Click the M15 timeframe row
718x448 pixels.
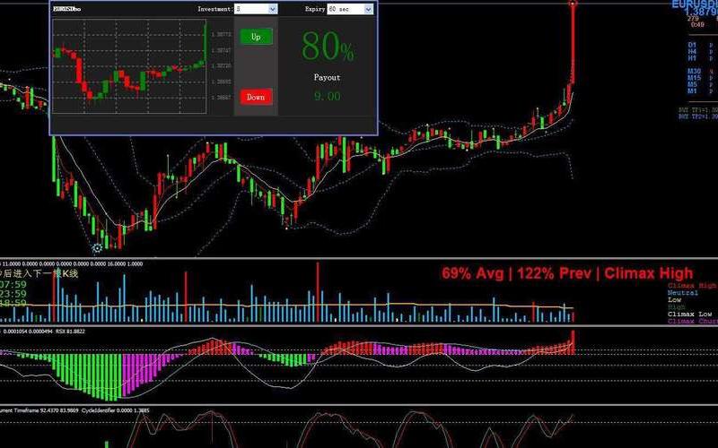(x=701, y=78)
